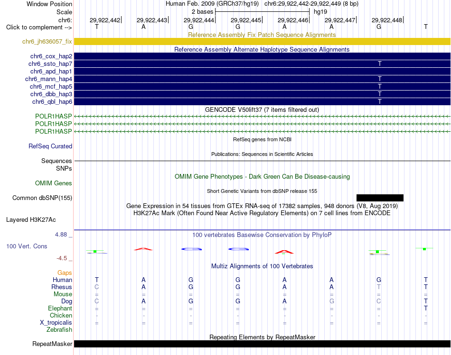Click the T mismatch in chr6_mann_hap4 row
This screenshot has height=355, width=451.
(x=380, y=79)
